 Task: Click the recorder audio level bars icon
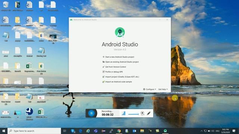124,113
